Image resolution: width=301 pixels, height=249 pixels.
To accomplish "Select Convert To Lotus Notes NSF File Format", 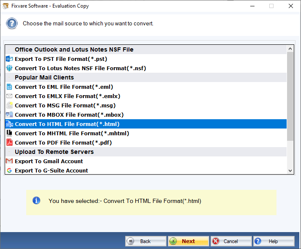I will tap(146, 68).
